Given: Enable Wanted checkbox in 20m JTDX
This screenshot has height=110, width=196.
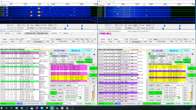Looking at the screenshot, I should tap(69, 62).
